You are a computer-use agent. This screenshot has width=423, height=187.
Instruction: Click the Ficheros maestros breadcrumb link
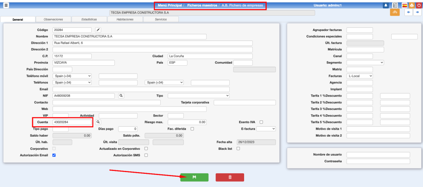[x=202, y=5]
